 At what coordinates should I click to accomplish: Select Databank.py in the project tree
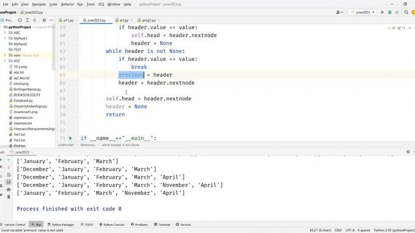click(x=23, y=101)
